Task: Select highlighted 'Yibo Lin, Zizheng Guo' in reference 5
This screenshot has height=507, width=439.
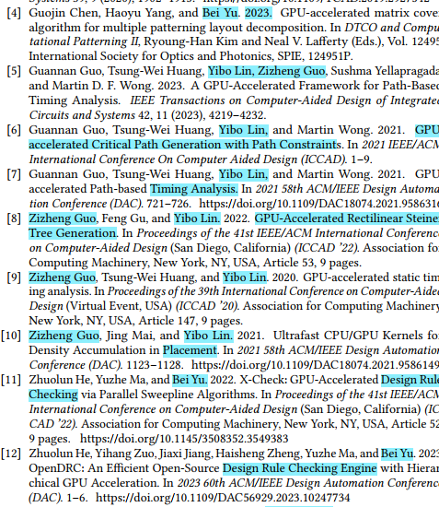Action: (267, 72)
